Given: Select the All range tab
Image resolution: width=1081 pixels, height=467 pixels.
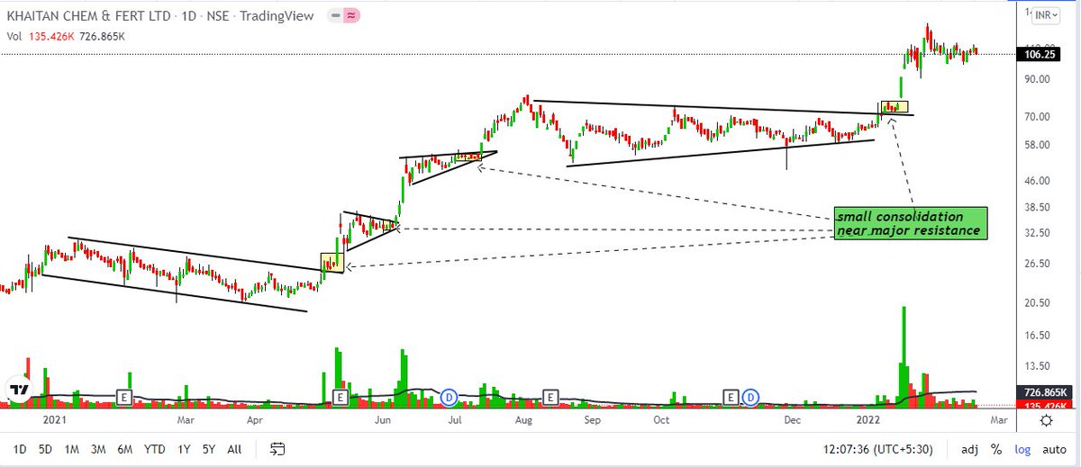Looking at the screenshot, I should [234, 449].
